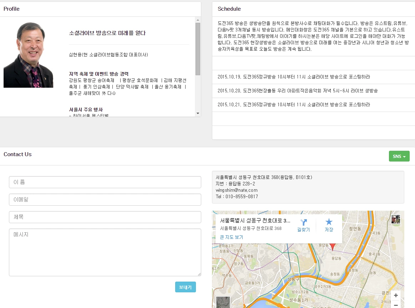Click the profile photo of 심현용
The height and width of the screenshot is (308, 415).
(x=28, y=53)
